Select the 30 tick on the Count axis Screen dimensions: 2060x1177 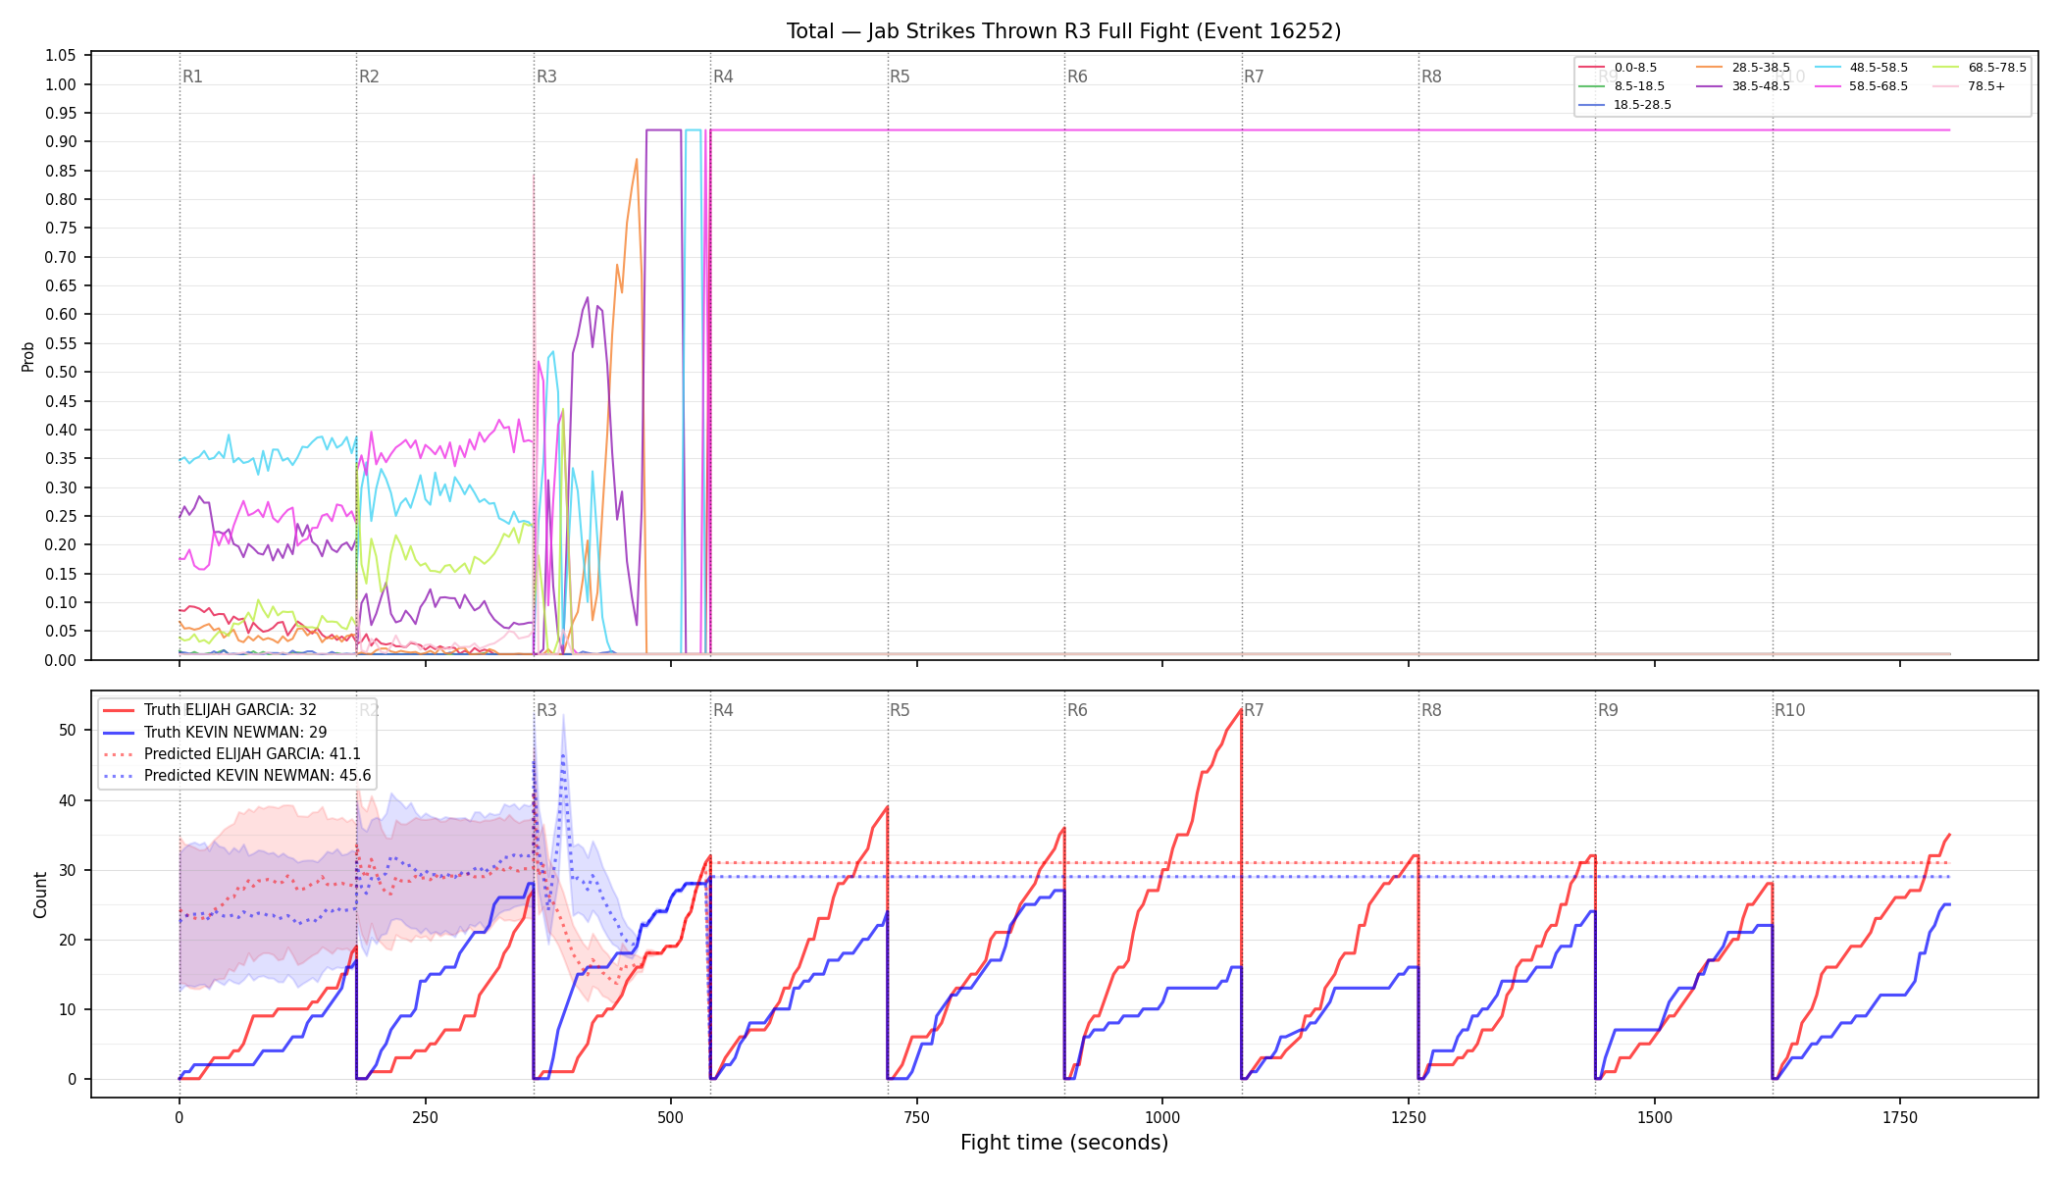(x=68, y=870)
